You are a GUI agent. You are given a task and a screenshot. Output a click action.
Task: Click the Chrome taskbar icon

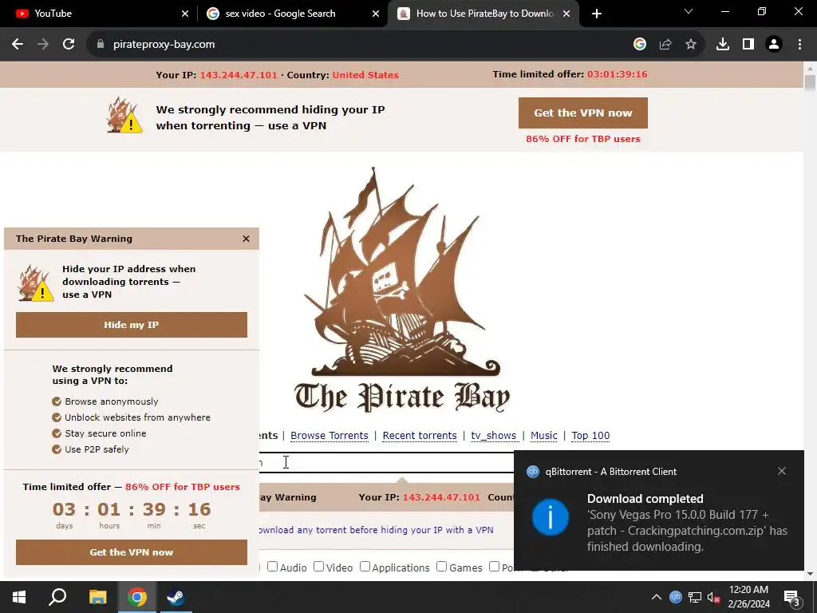(x=137, y=597)
